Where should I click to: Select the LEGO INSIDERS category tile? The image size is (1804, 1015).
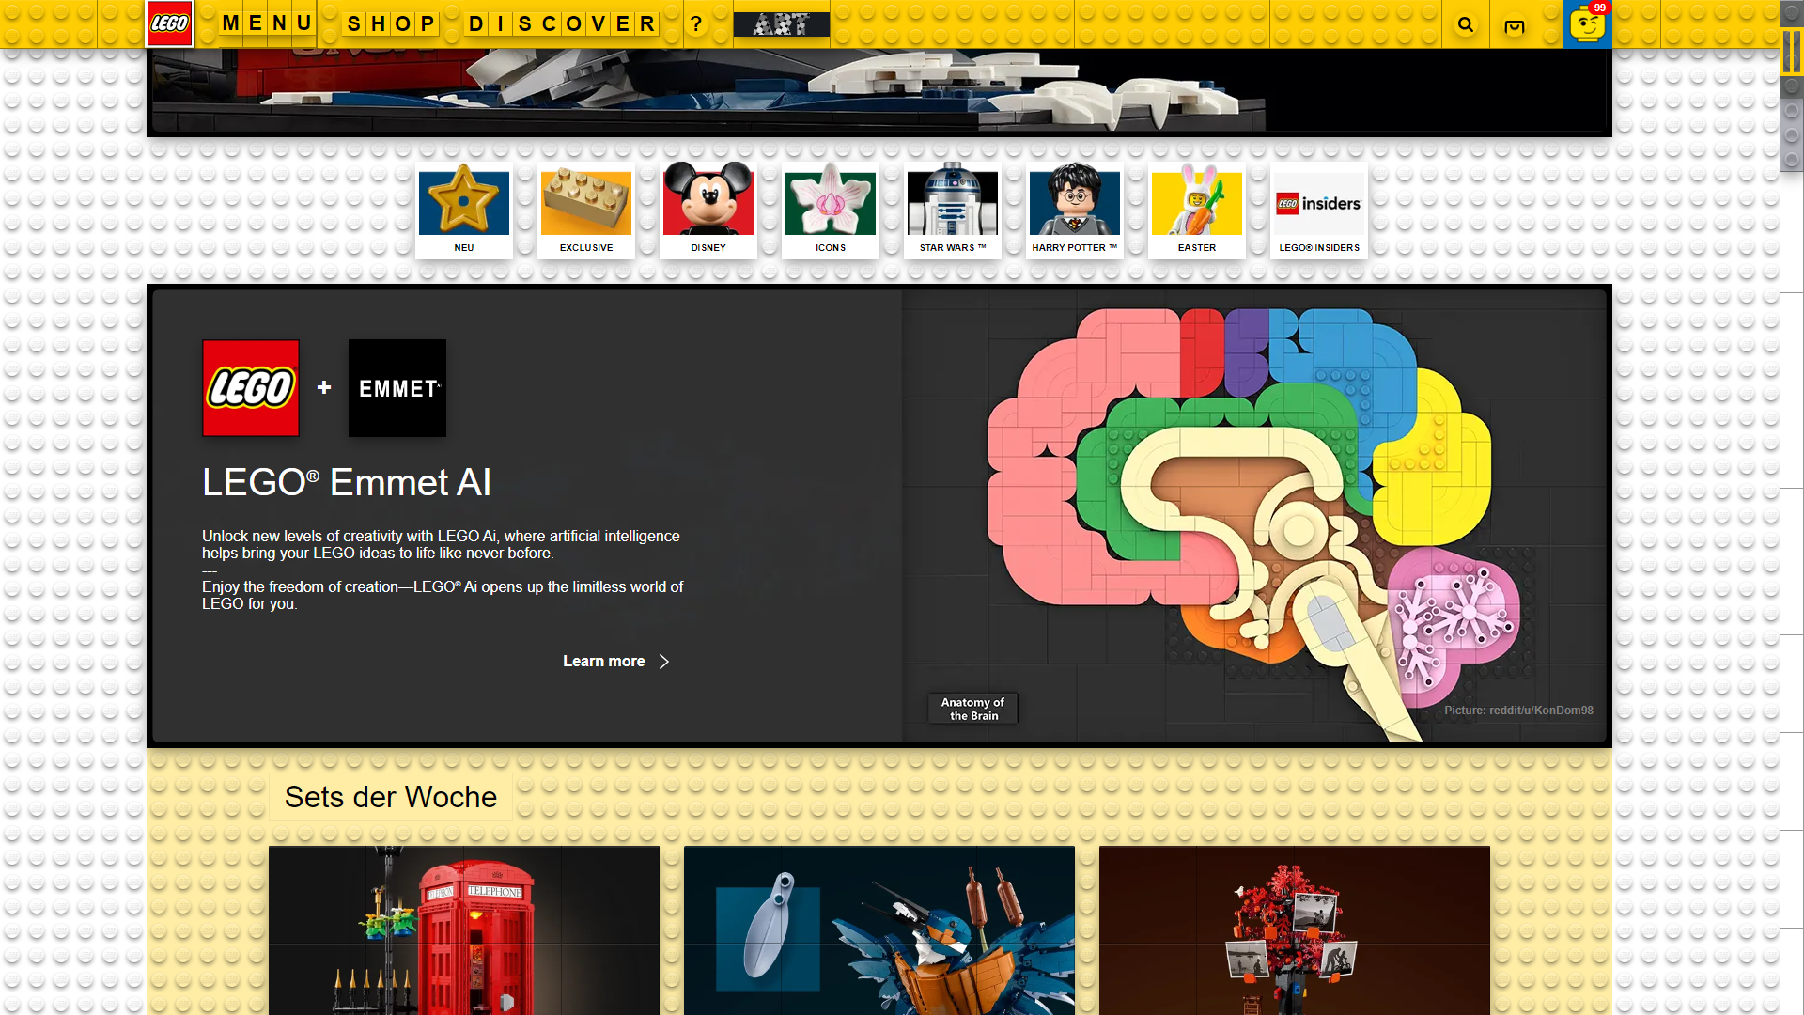coord(1319,210)
